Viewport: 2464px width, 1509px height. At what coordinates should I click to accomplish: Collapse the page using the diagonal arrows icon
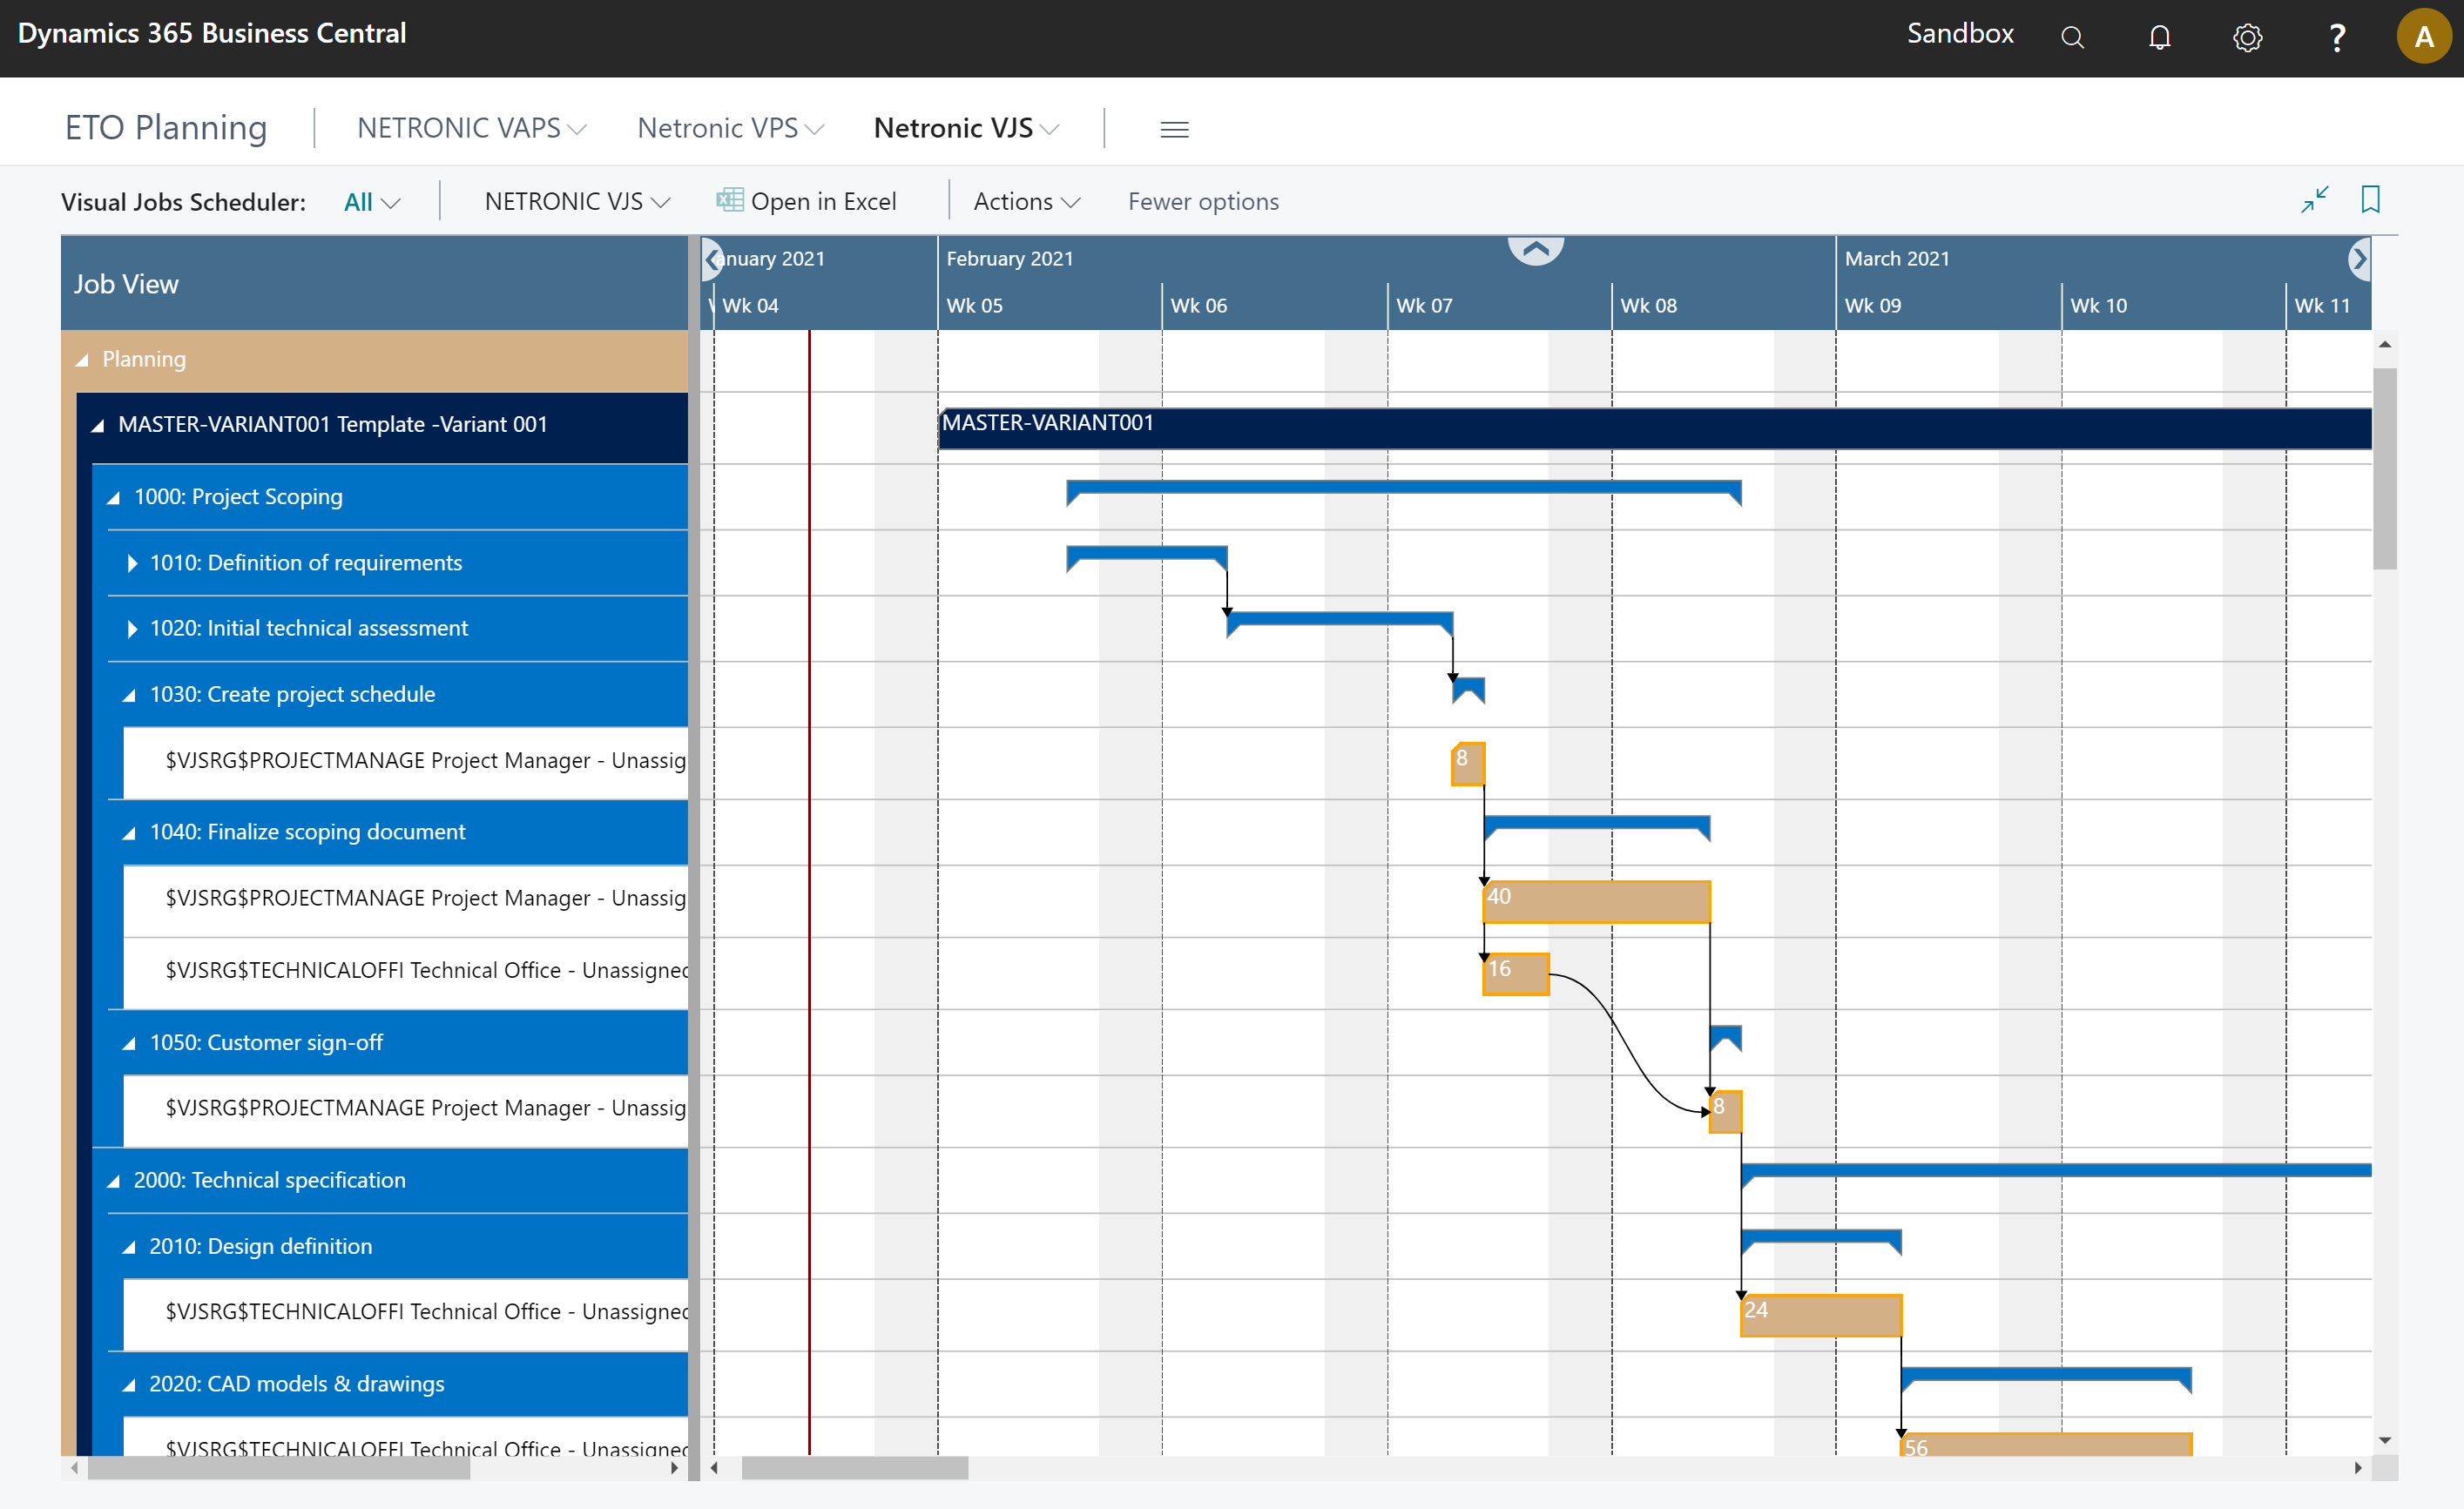pos(2314,199)
